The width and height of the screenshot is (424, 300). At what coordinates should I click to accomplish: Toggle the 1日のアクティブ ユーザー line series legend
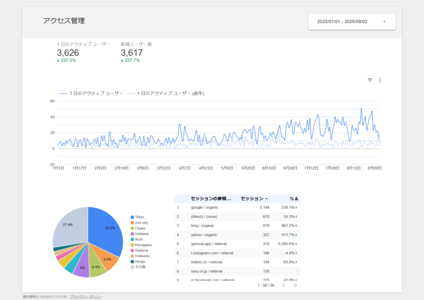pyautogui.click(x=91, y=94)
